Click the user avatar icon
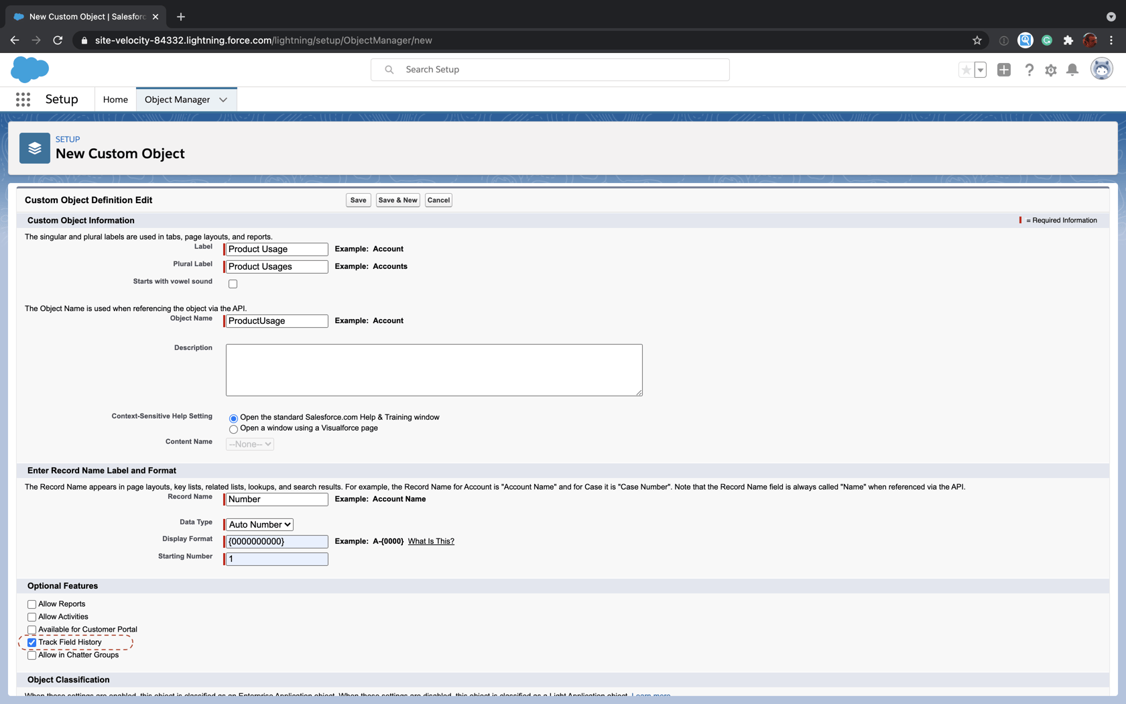This screenshot has height=704, width=1126. tap(1101, 68)
